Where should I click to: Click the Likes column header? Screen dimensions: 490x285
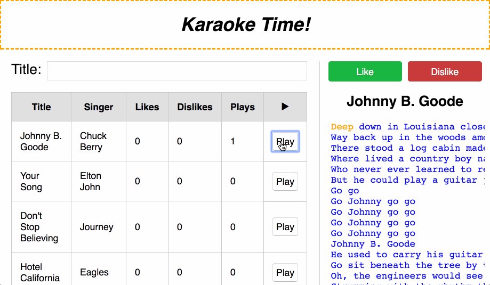(x=147, y=107)
